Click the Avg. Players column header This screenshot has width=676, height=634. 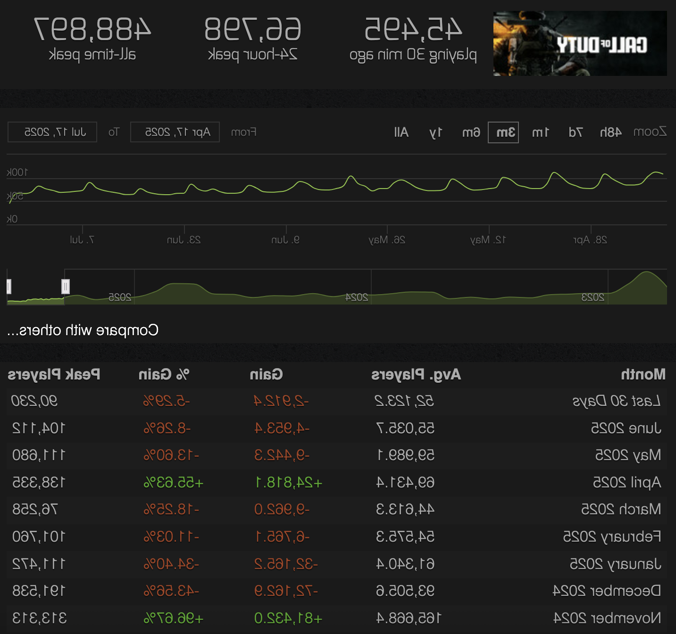(416, 375)
